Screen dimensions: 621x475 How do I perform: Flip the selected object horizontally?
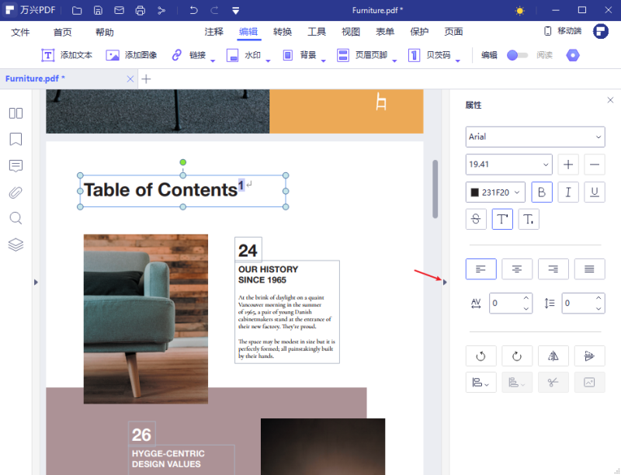(553, 356)
